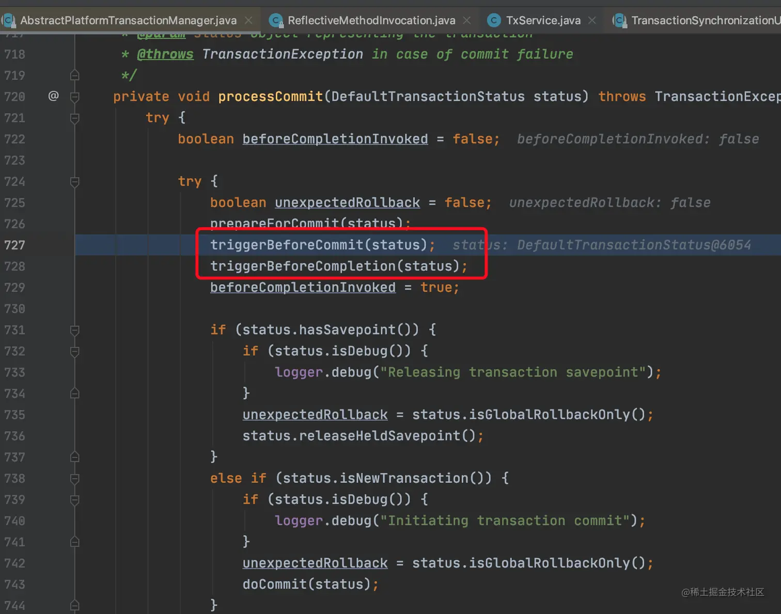Click "isGlobalRollbackOnly()" on line 735
The height and width of the screenshot is (614, 781).
tap(557, 415)
